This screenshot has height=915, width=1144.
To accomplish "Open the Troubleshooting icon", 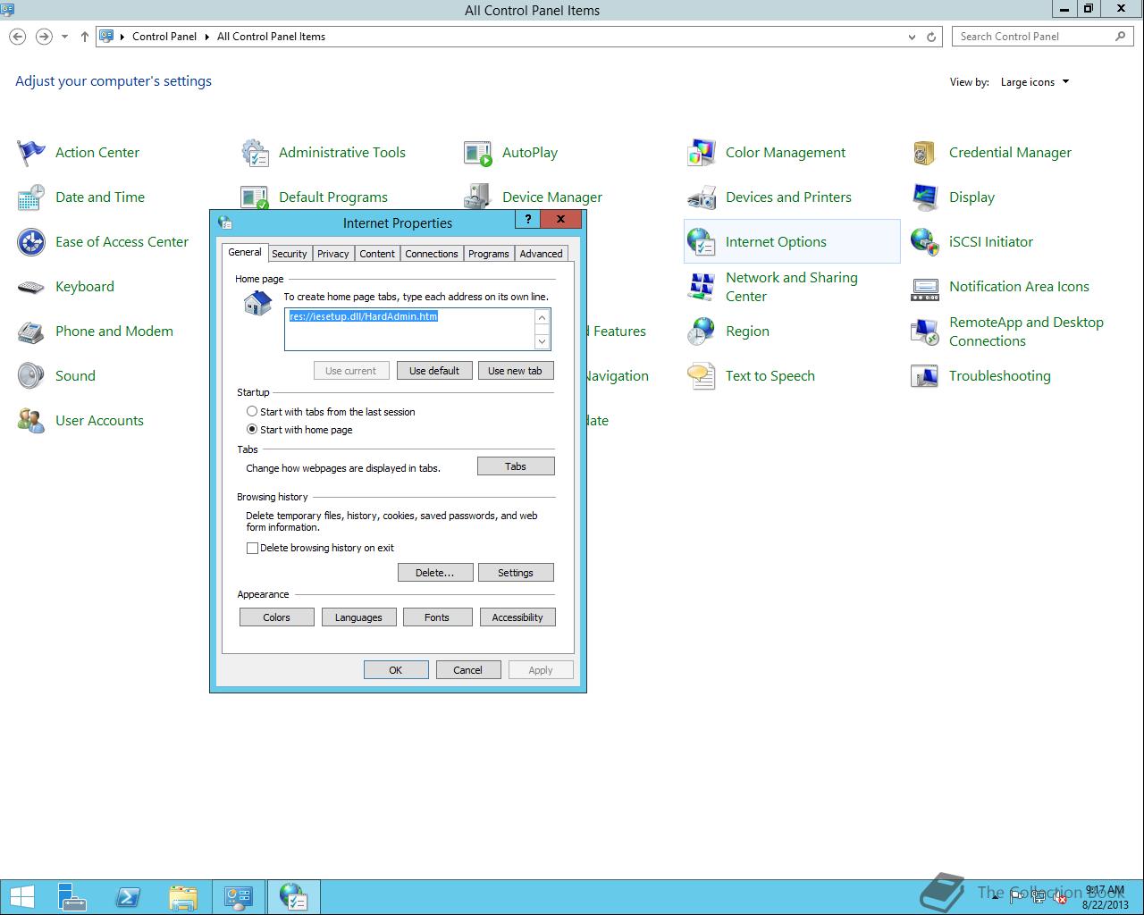I will [x=925, y=376].
